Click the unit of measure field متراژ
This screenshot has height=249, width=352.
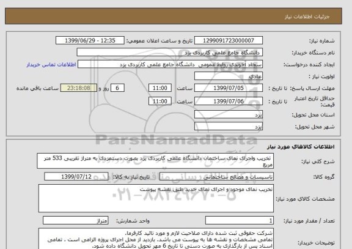tap(75, 220)
